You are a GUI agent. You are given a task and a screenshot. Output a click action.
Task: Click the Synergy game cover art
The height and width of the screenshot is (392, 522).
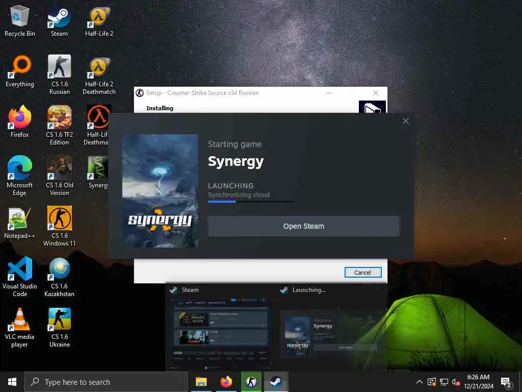(160, 191)
